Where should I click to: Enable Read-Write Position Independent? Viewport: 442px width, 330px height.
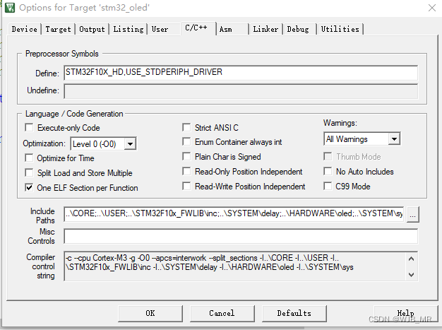click(x=186, y=186)
